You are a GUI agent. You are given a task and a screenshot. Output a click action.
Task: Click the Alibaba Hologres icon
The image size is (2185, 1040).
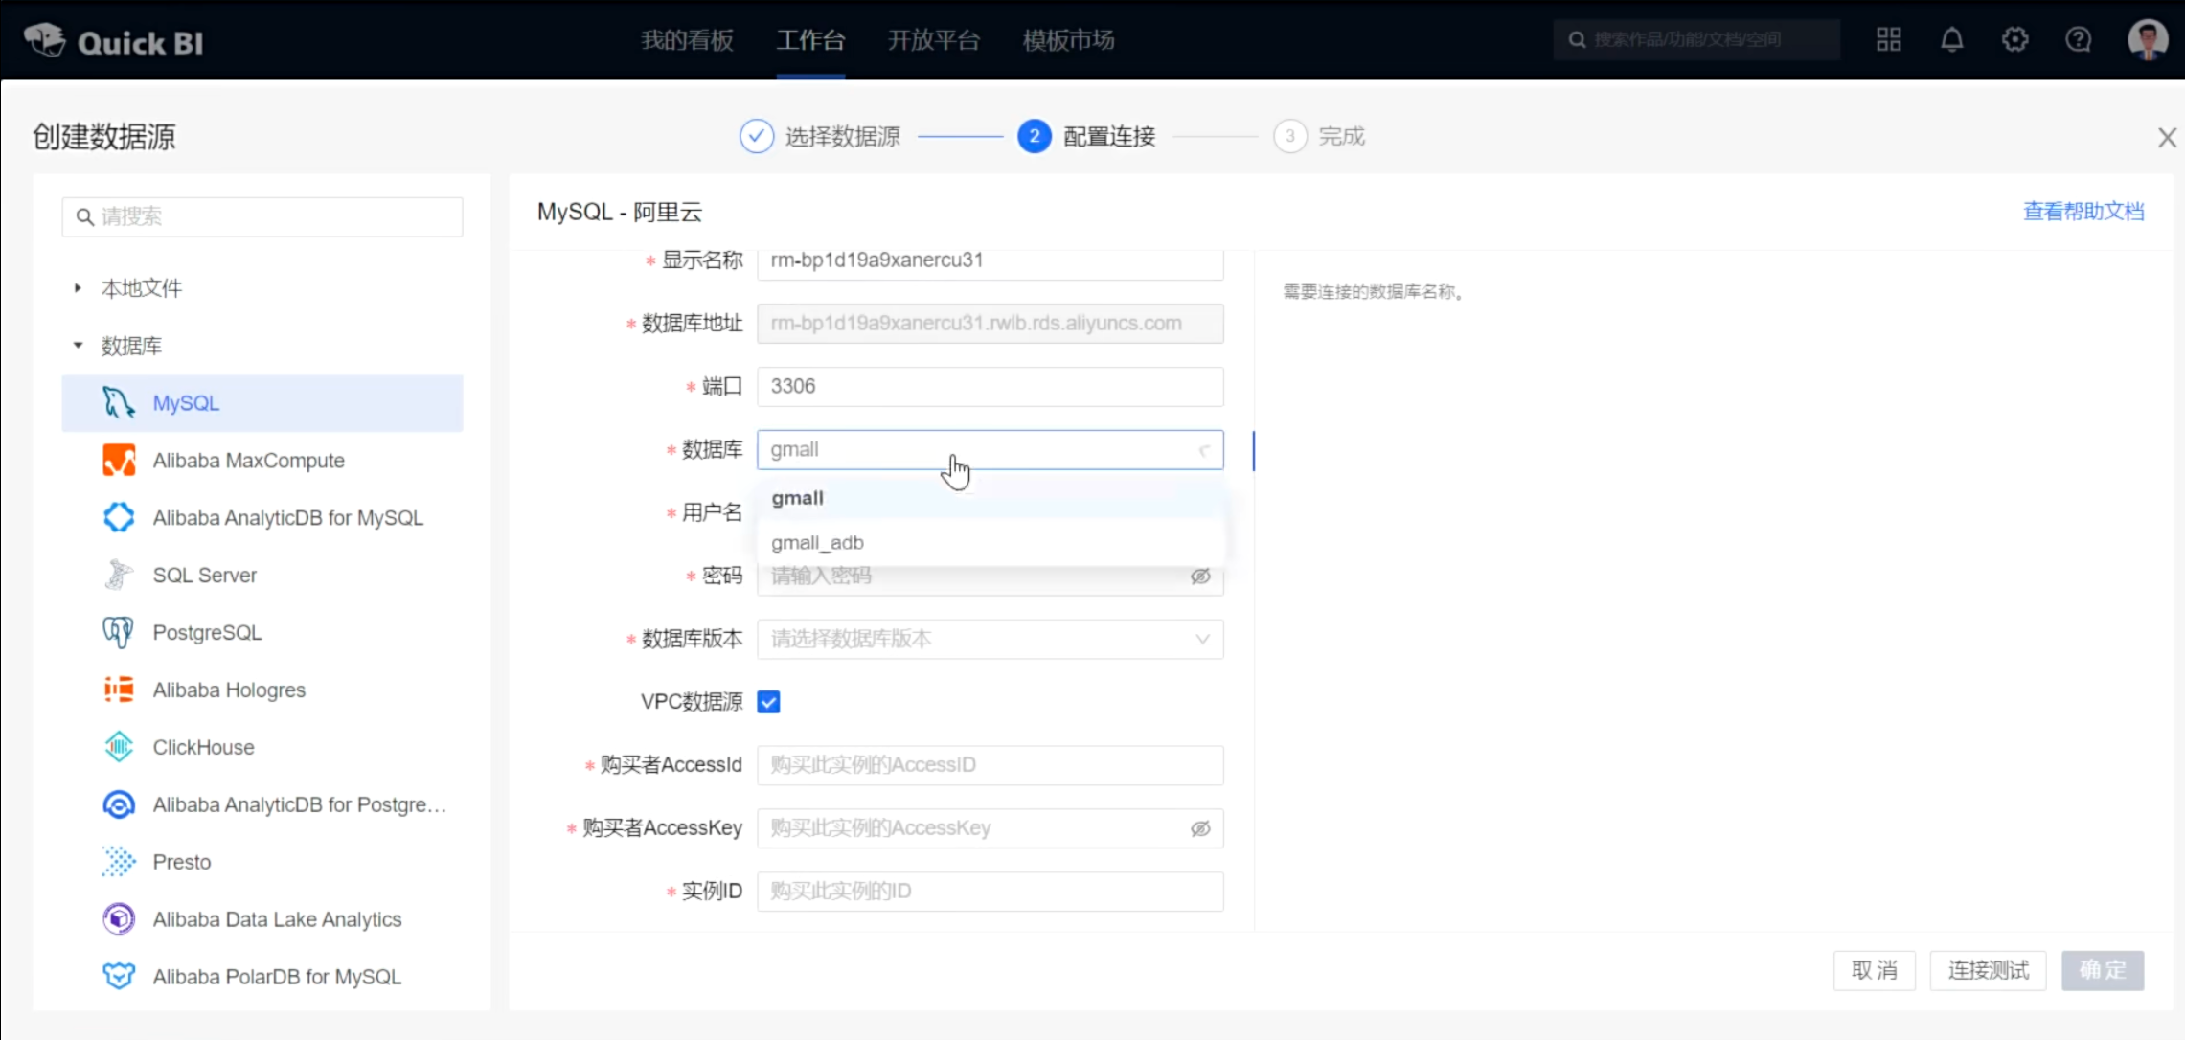[119, 690]
